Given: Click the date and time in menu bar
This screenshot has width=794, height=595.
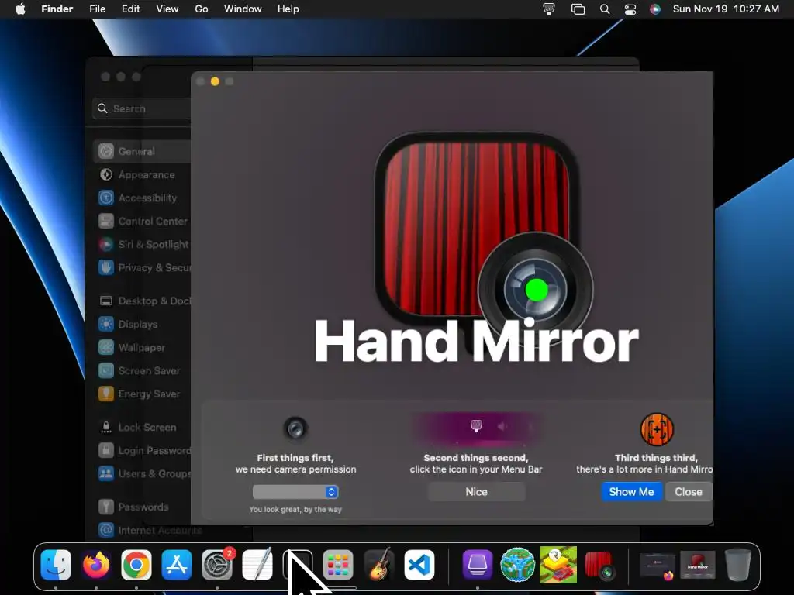Looking at the screenshot, I should [726, 9].
